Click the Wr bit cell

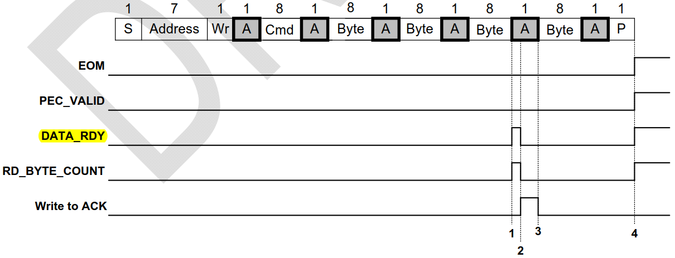[x=220, y=29]
